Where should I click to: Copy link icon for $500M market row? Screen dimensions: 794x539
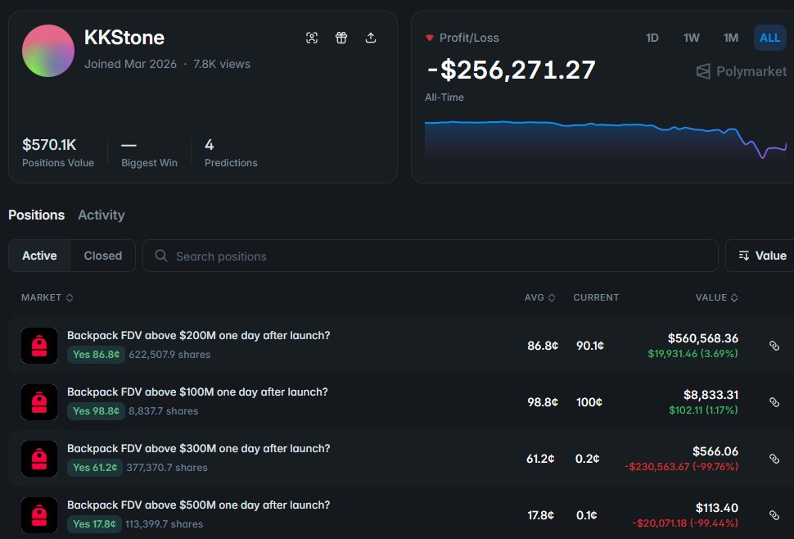pyautogui.click(x=774, y=515)
